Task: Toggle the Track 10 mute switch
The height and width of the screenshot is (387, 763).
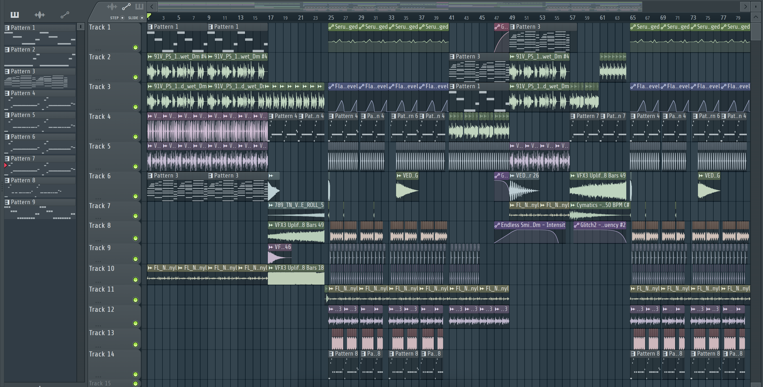Action: [x=135, y=280]
